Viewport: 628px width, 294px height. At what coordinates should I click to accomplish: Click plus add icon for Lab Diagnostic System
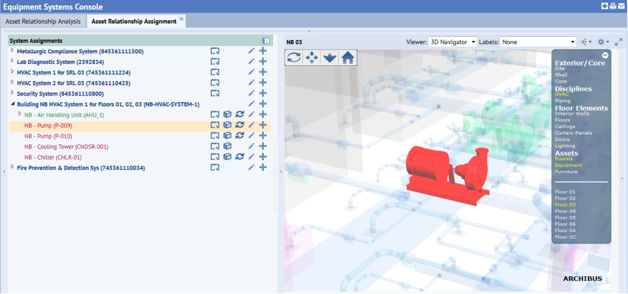(263, 62)
